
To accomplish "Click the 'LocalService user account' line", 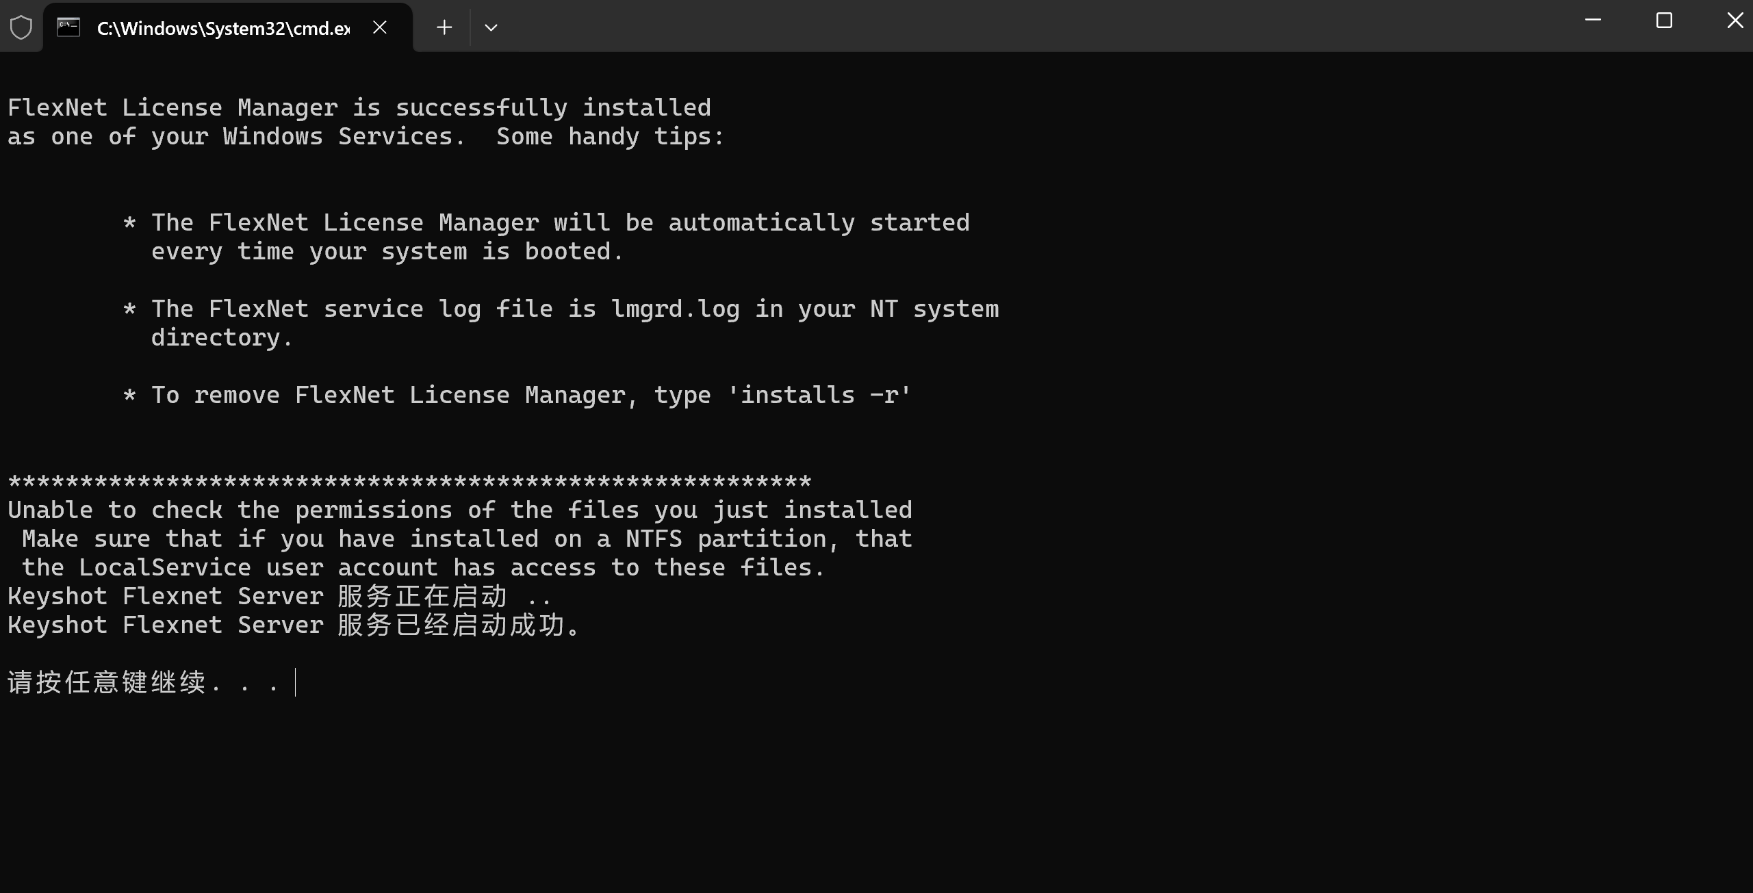I will click(423, 568).
